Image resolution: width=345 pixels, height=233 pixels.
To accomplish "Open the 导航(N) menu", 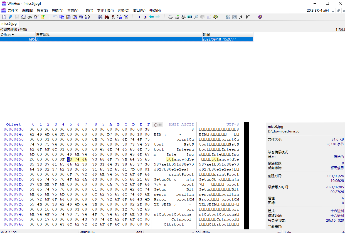I will 58,11.
